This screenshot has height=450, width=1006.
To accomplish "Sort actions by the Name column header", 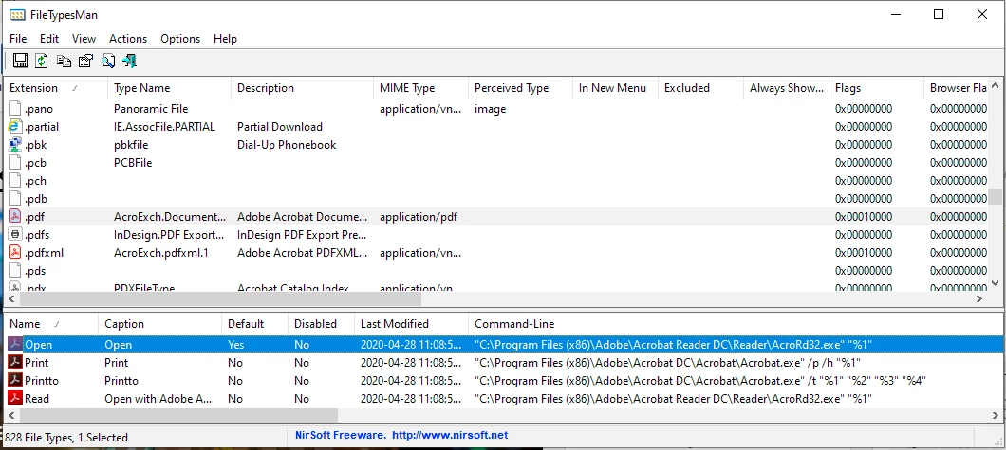I will point(50,324).
